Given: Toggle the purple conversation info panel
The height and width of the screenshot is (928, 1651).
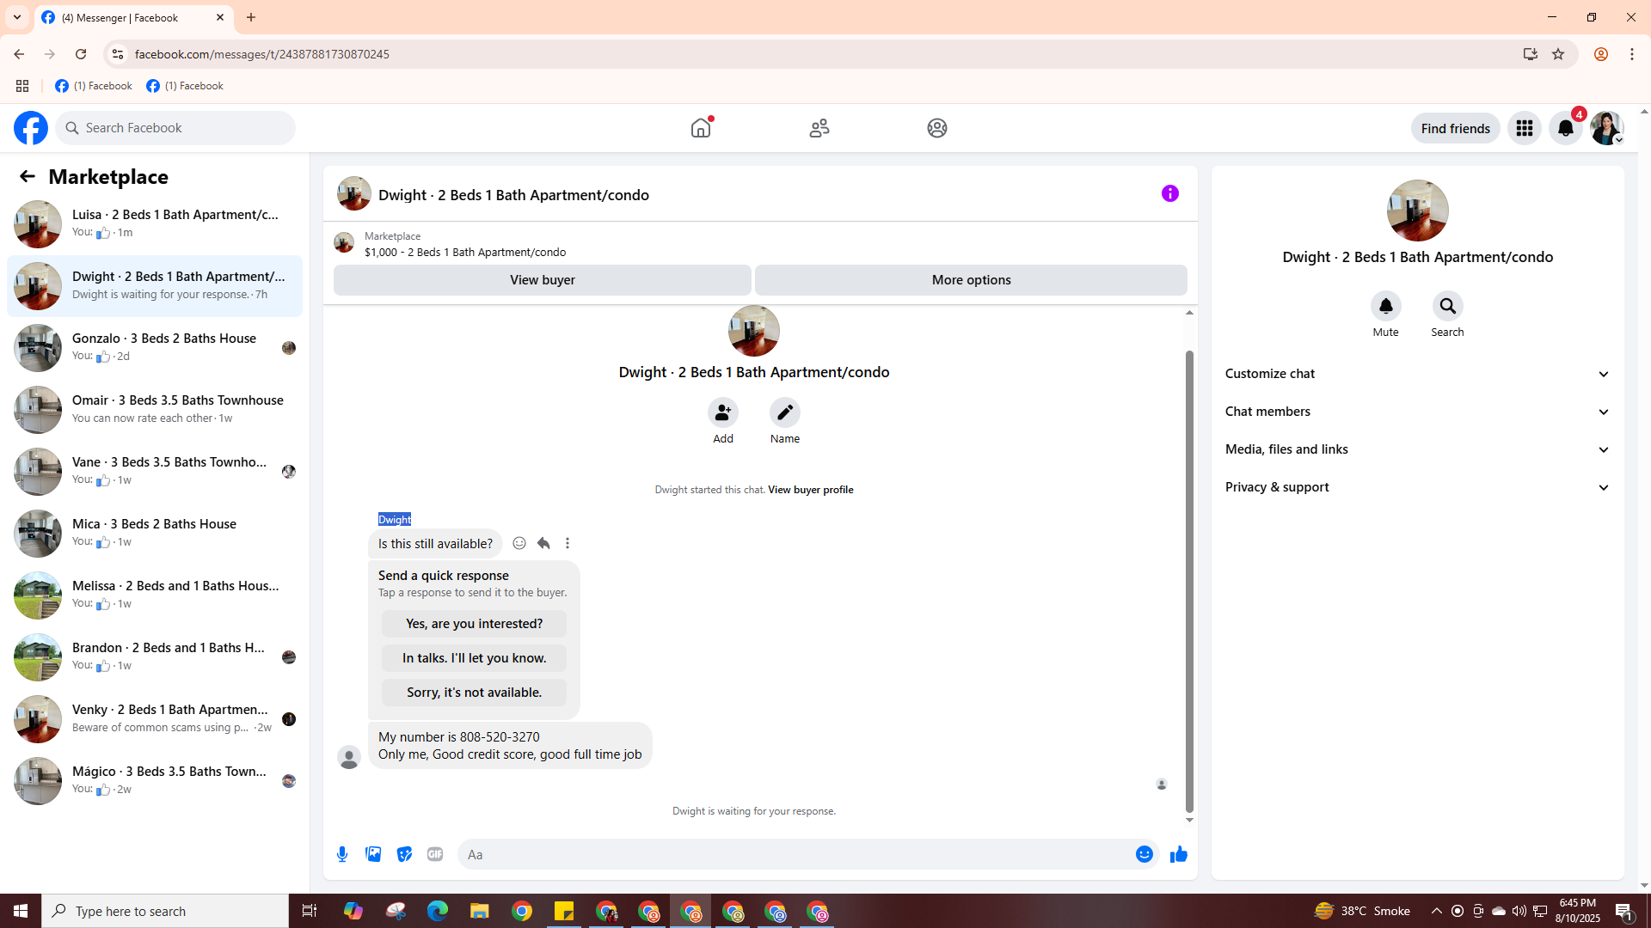Looking at the screenshot, I should pos(1169,193).
